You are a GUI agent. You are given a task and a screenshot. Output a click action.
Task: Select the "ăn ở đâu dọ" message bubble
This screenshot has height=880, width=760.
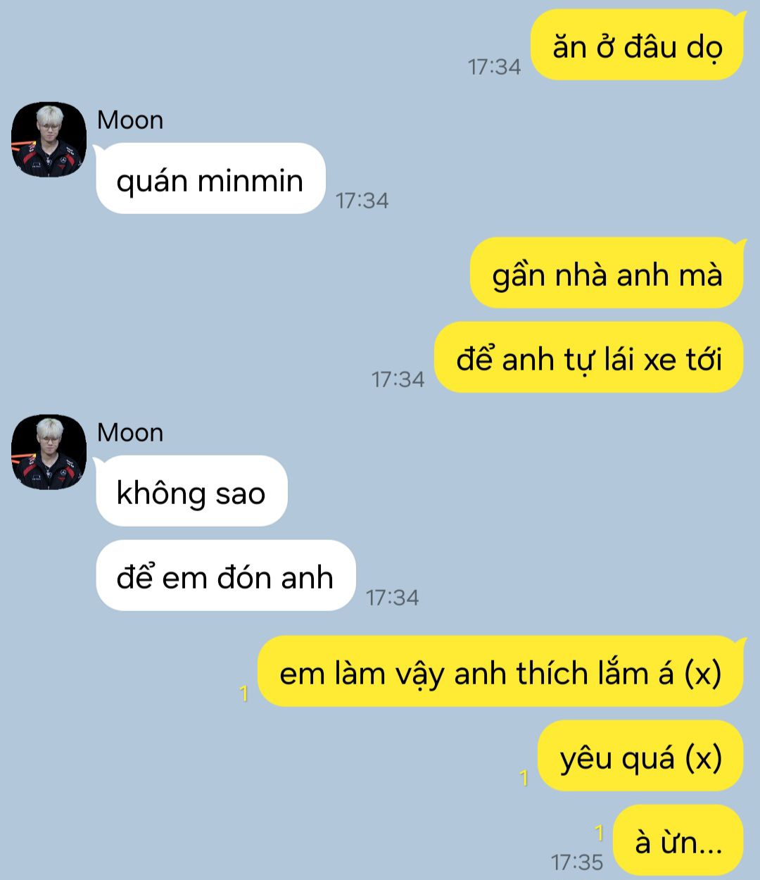(638, 45)
